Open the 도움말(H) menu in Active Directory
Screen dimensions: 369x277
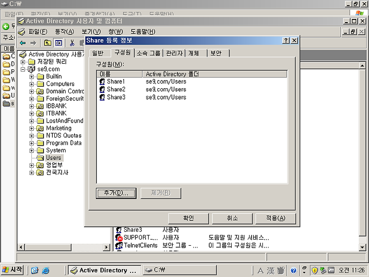tap(143, 32)
